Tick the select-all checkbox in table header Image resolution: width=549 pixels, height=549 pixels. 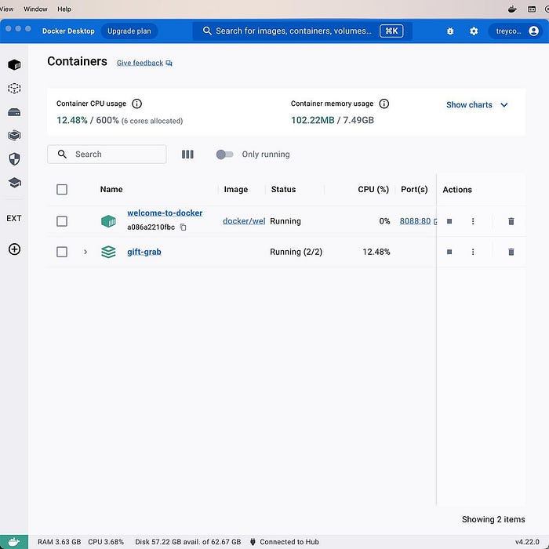point(62,189)
